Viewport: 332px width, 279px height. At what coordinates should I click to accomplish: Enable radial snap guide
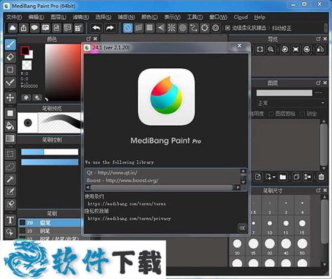click(172, 28)
